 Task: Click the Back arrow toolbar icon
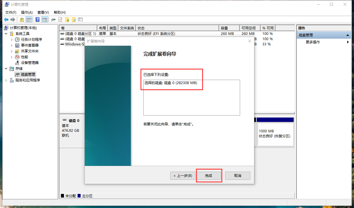click(6, 19)
